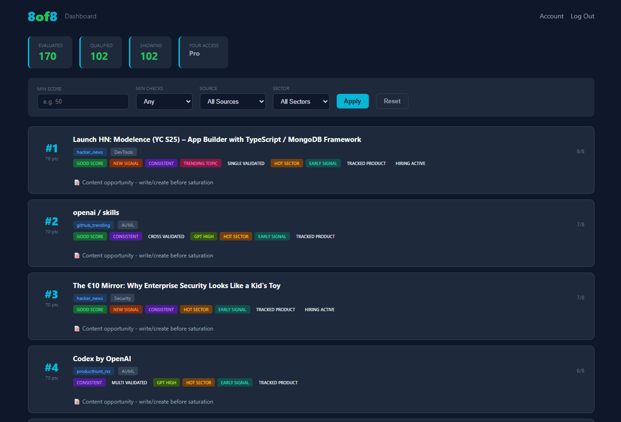Open the All Sectors dropdown
Screen dimensions: 621x422
pyautogui.click(x=301, y=101)
